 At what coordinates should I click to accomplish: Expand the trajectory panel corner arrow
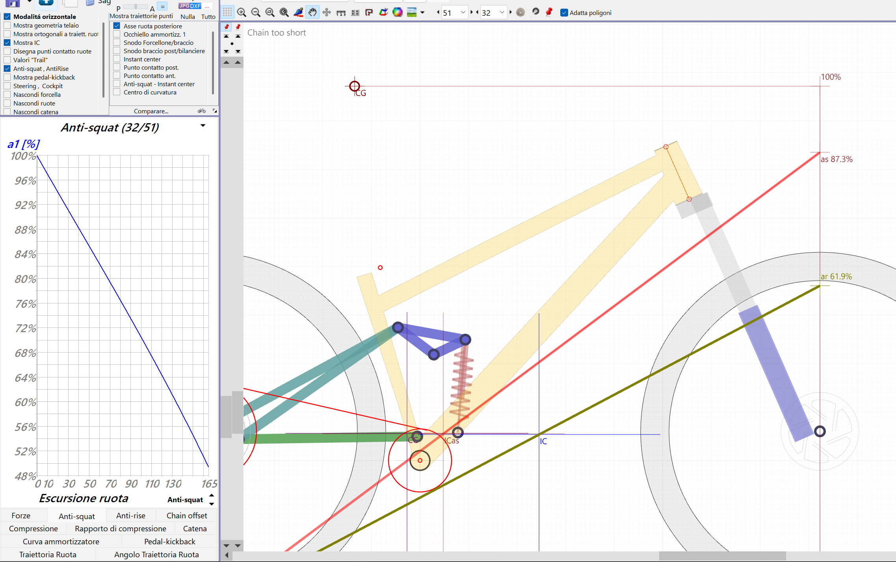coord(215,111)
